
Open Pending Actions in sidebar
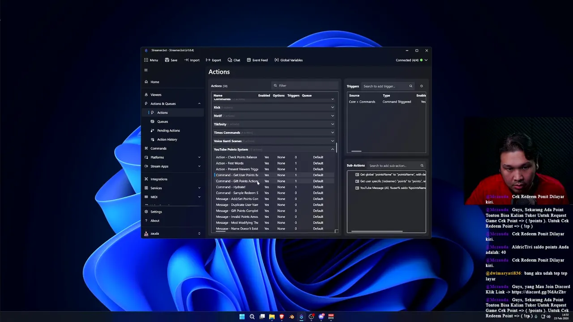(173, 131)
